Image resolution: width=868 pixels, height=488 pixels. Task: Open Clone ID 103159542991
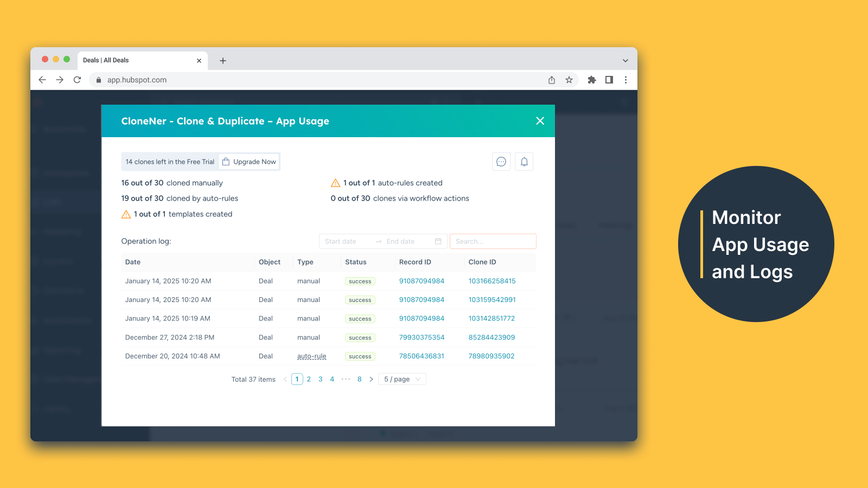pos(492,299)
